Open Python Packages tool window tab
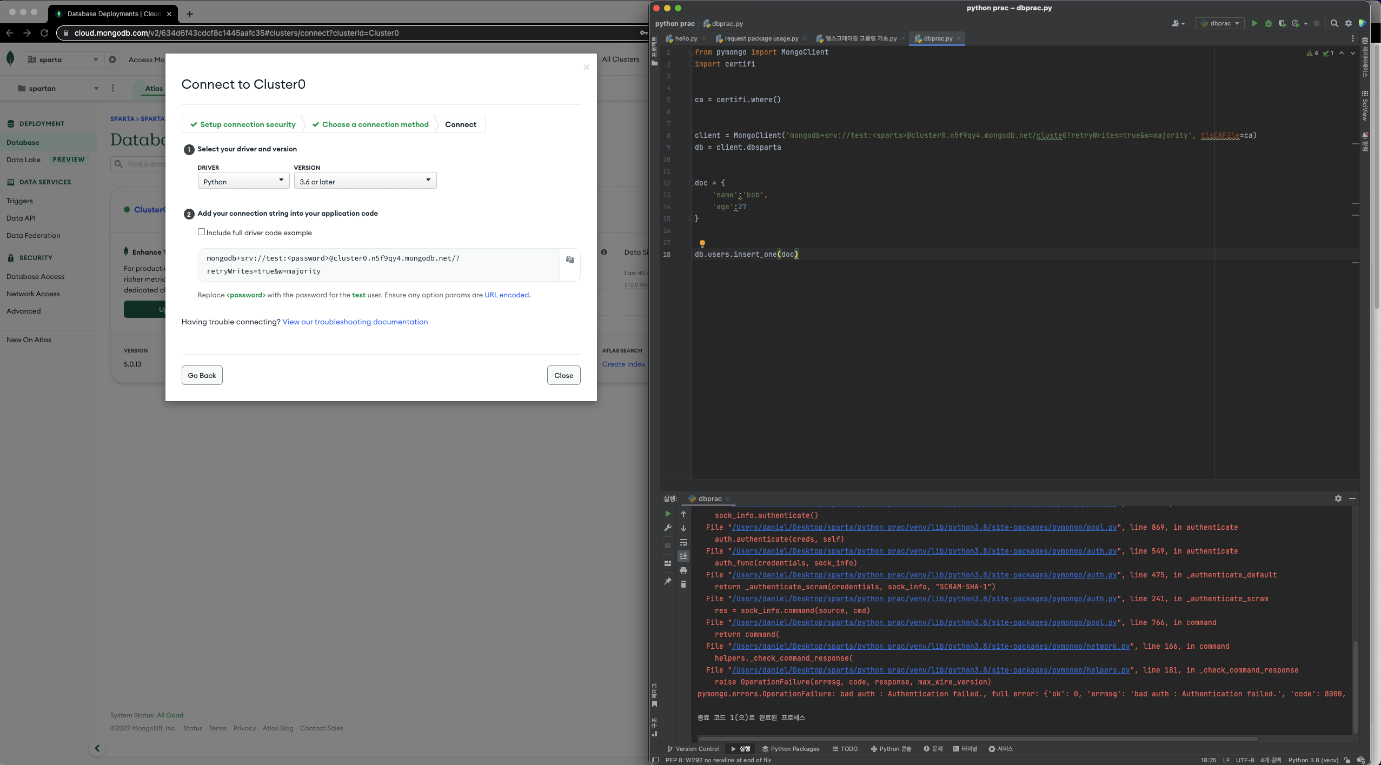Viewport: 1381px width, 765px height. click(791, 749)
